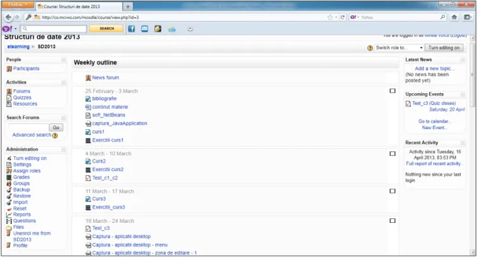Click in the Search Forums text field

tap(29, 127)
